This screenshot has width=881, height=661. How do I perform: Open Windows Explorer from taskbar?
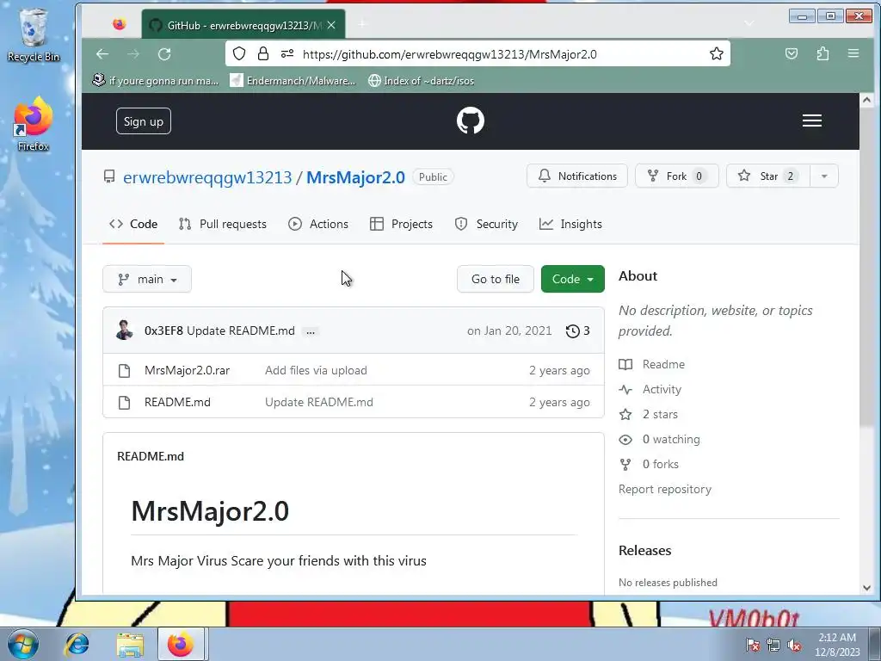(130, 645)
